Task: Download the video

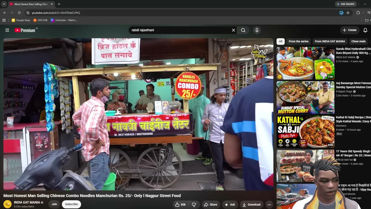Action: click(x=251, y=205)
